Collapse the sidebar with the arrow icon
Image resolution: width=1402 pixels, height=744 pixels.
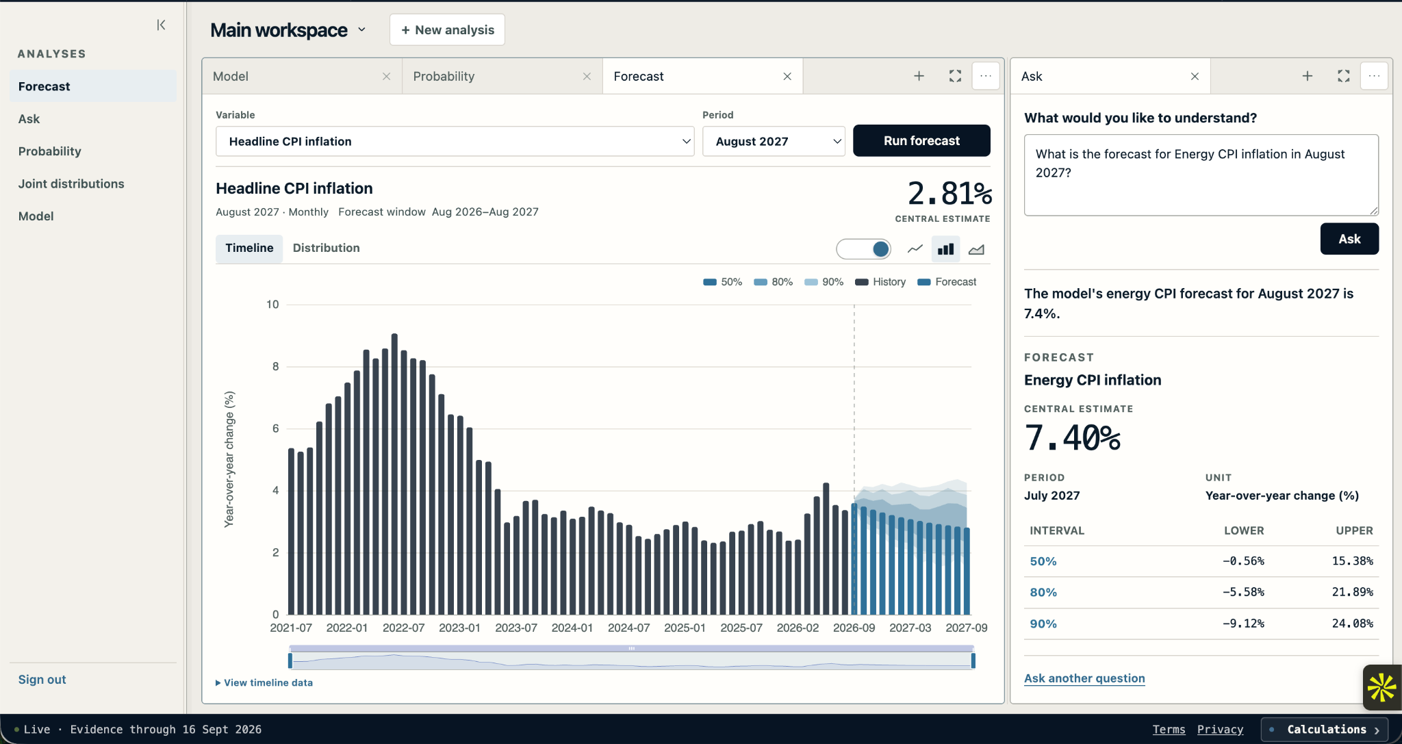(161, 25)
